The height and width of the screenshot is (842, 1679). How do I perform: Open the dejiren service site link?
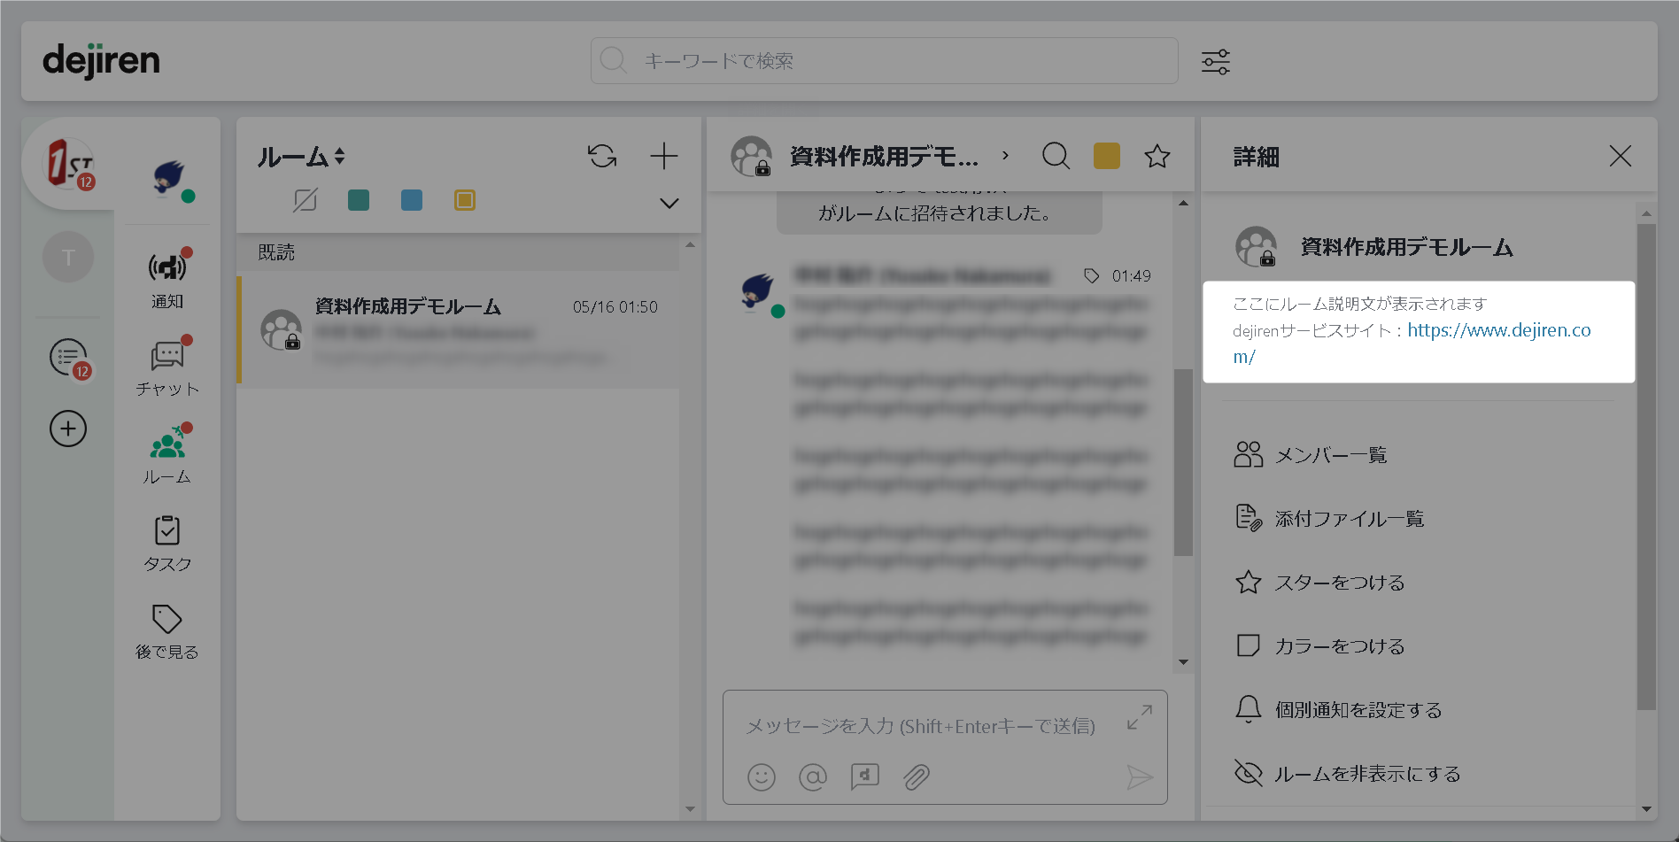click(1498, 330)
